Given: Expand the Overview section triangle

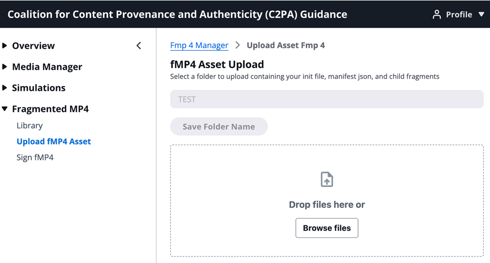Looking at the screenshot, I should [x=5, y=46].
